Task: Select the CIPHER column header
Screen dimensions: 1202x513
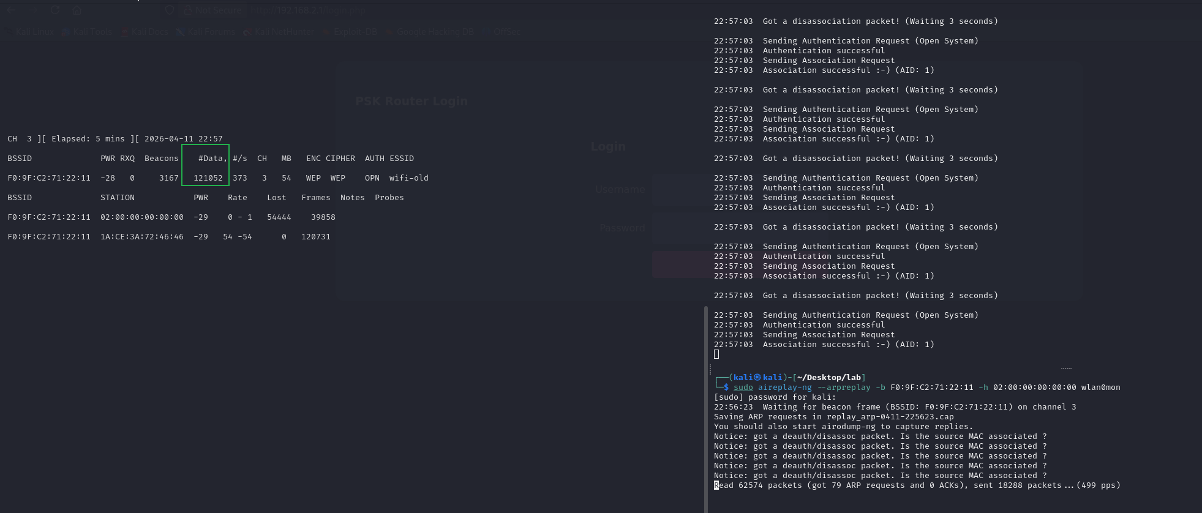Action: [x=340, y=159]
